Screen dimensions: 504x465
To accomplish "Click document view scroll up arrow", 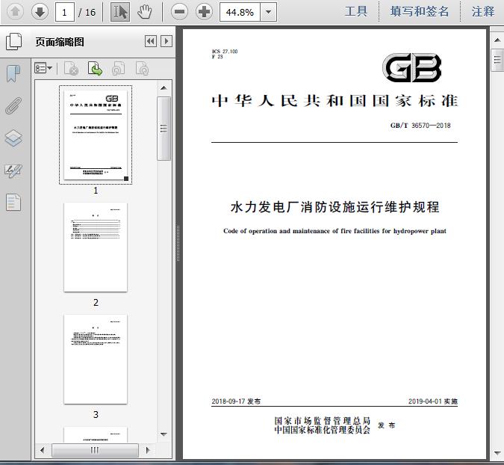I will tap(497, 40).
